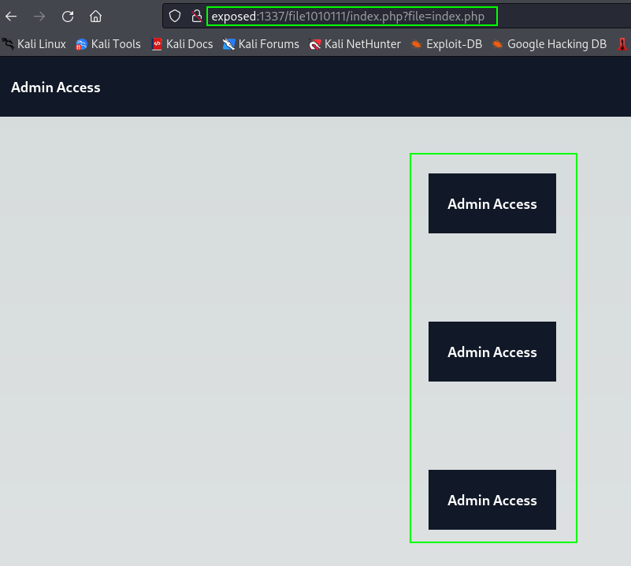
Task: Click the top Admin Access button
Action: coord(492,203)
